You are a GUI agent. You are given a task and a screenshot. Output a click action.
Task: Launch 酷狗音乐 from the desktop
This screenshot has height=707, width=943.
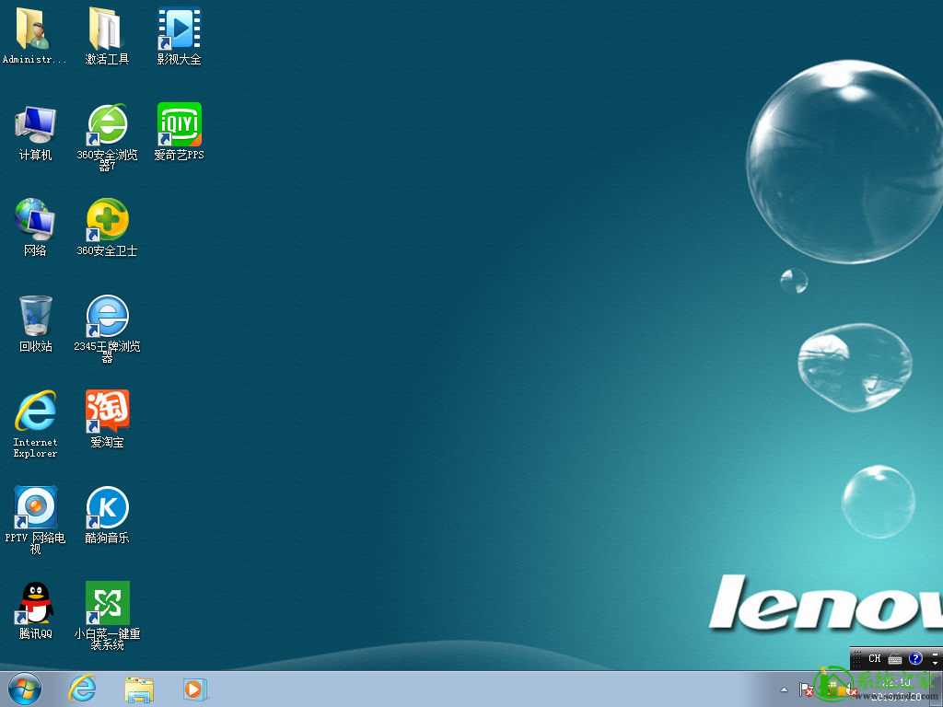[x=107, y=508]
